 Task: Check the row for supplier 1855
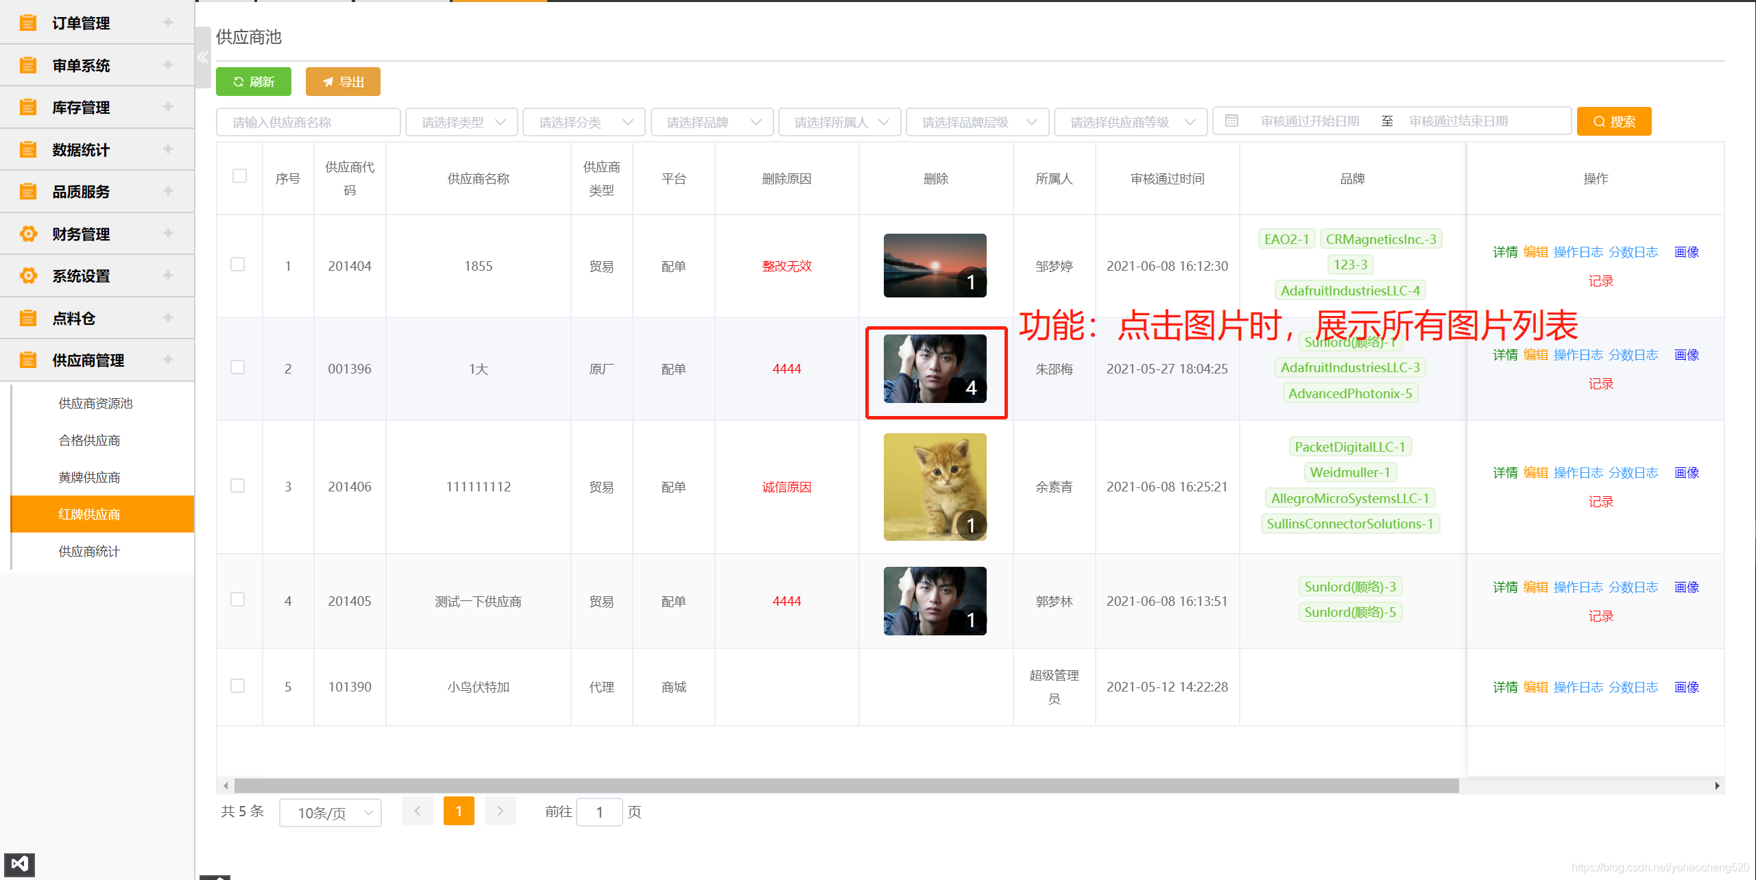click(x=237, y=265)
